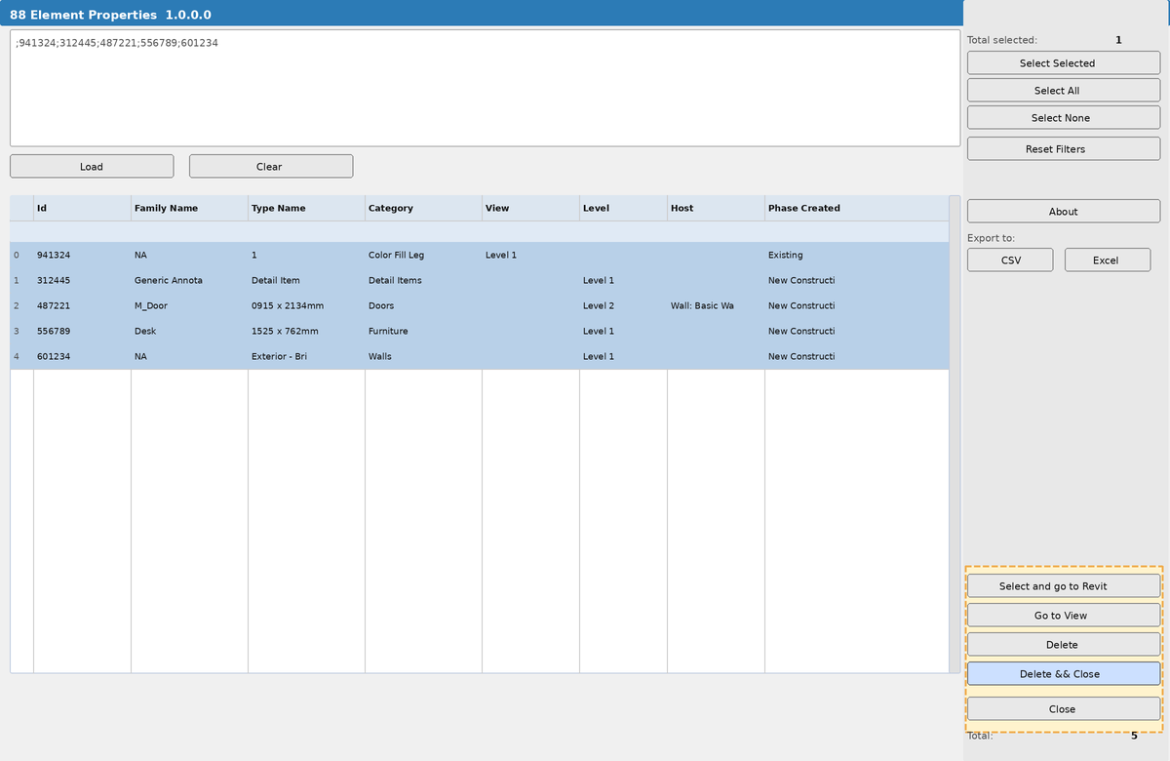Click inside the element ID text area
The image size is (1170, 761).
485,86
